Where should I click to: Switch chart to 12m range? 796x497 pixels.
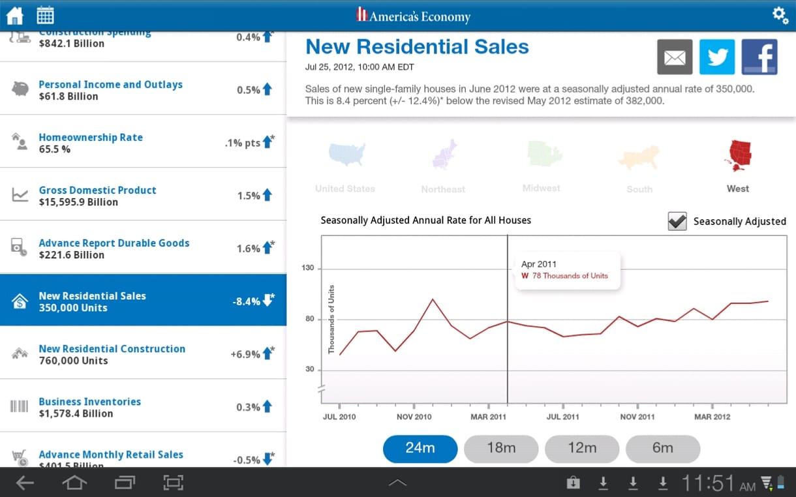point(582,449)
